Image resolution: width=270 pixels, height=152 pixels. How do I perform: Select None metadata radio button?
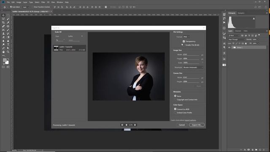click(175, 96)
